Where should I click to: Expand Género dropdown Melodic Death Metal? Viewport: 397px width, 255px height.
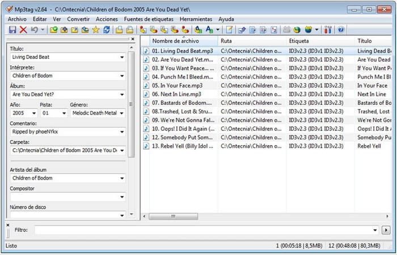122,113
